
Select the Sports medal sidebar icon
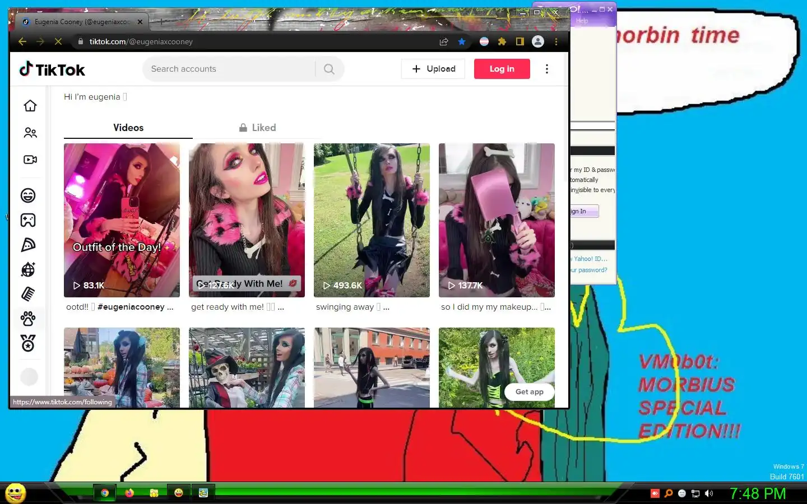click(28, 343)
